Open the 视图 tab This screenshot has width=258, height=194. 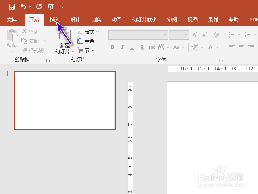point(193,20)
